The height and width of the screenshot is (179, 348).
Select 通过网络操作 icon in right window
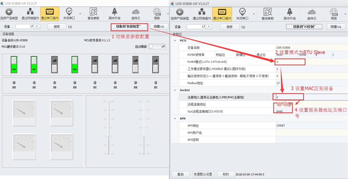pyautogui.click(x=202, y=12)
